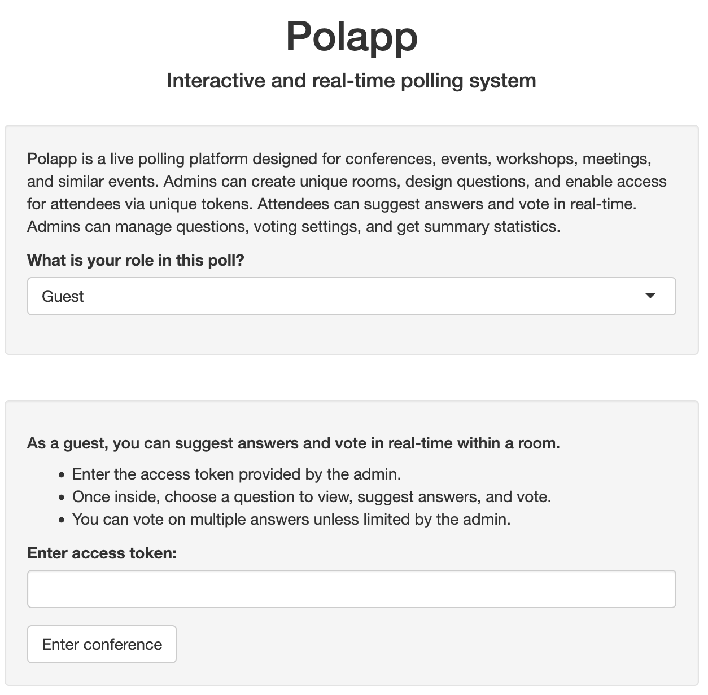This screenshot has height=695, width=708.
Task: Select the Guest value in role combo box
Action: coord(63,296)
